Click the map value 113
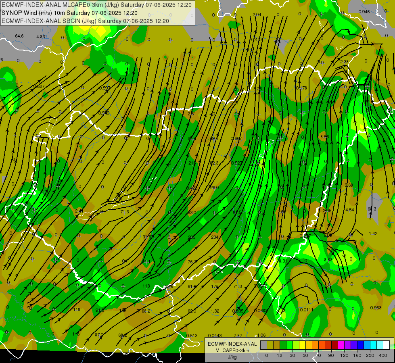 146,286
